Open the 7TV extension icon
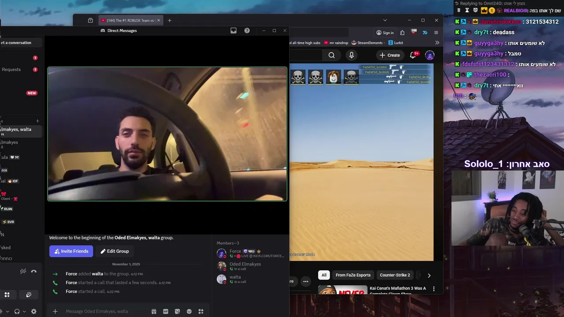Screen dimensions: 564x317 click(425, 33)
